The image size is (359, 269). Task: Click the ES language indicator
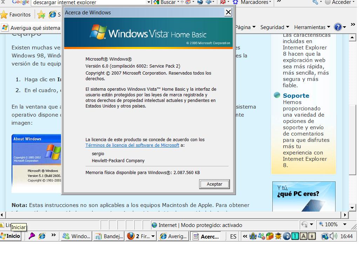click(x=233, y=236)
